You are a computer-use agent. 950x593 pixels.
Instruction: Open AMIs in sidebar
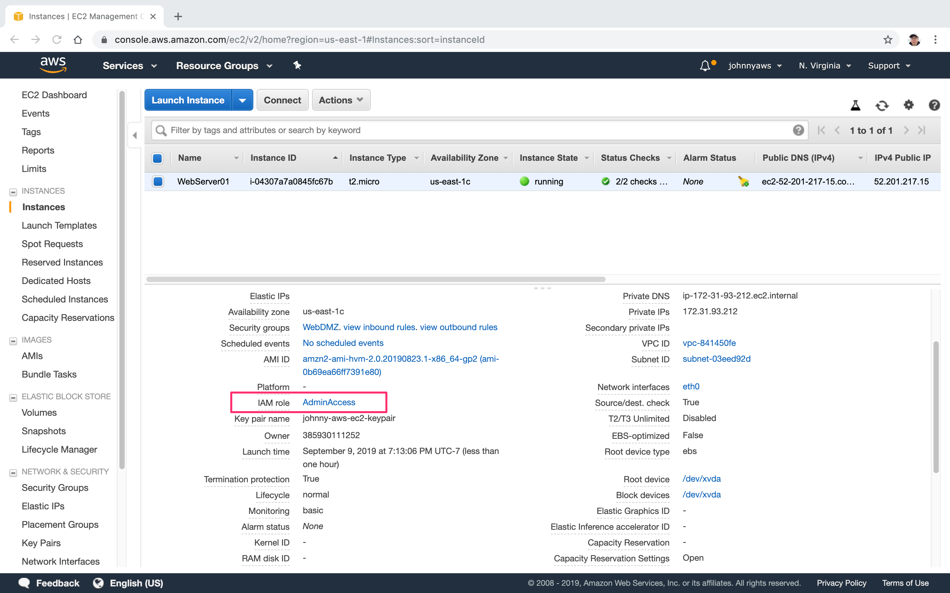(32, 356)
